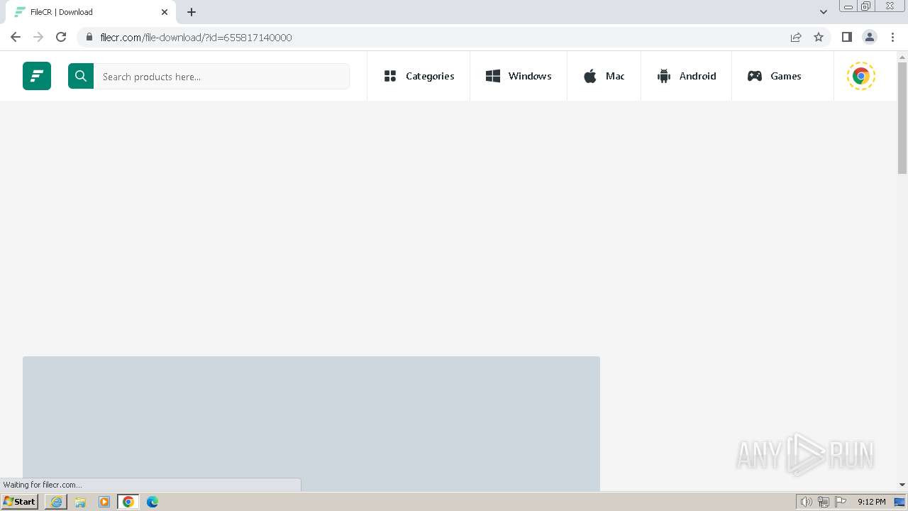Switch to Chrome taskbar icon

[x=128, y=502]
